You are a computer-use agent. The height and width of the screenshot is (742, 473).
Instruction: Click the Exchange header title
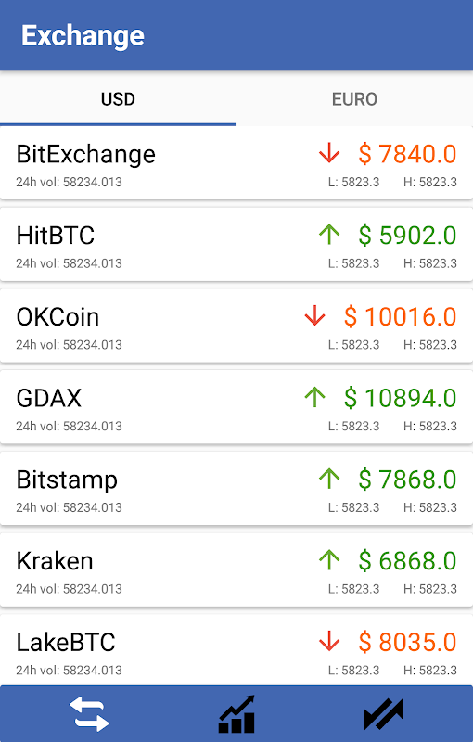(83, 36)
